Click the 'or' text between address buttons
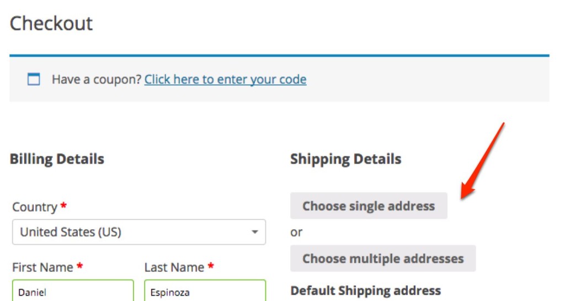The image size is (565, 301). tap(296, 233)
